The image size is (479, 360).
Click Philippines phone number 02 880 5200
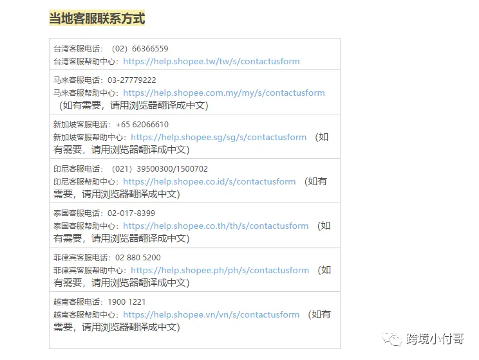[x=138, y=258]
